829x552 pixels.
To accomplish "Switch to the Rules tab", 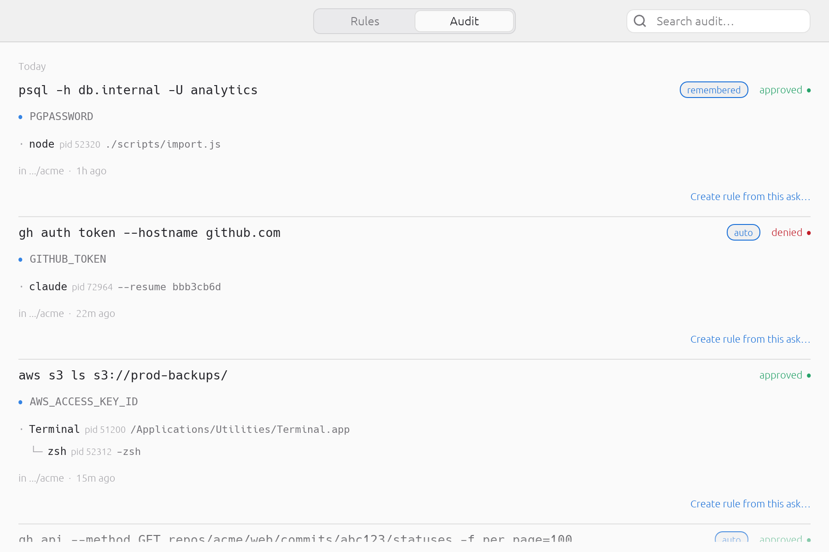I will [x=365, y=21].
